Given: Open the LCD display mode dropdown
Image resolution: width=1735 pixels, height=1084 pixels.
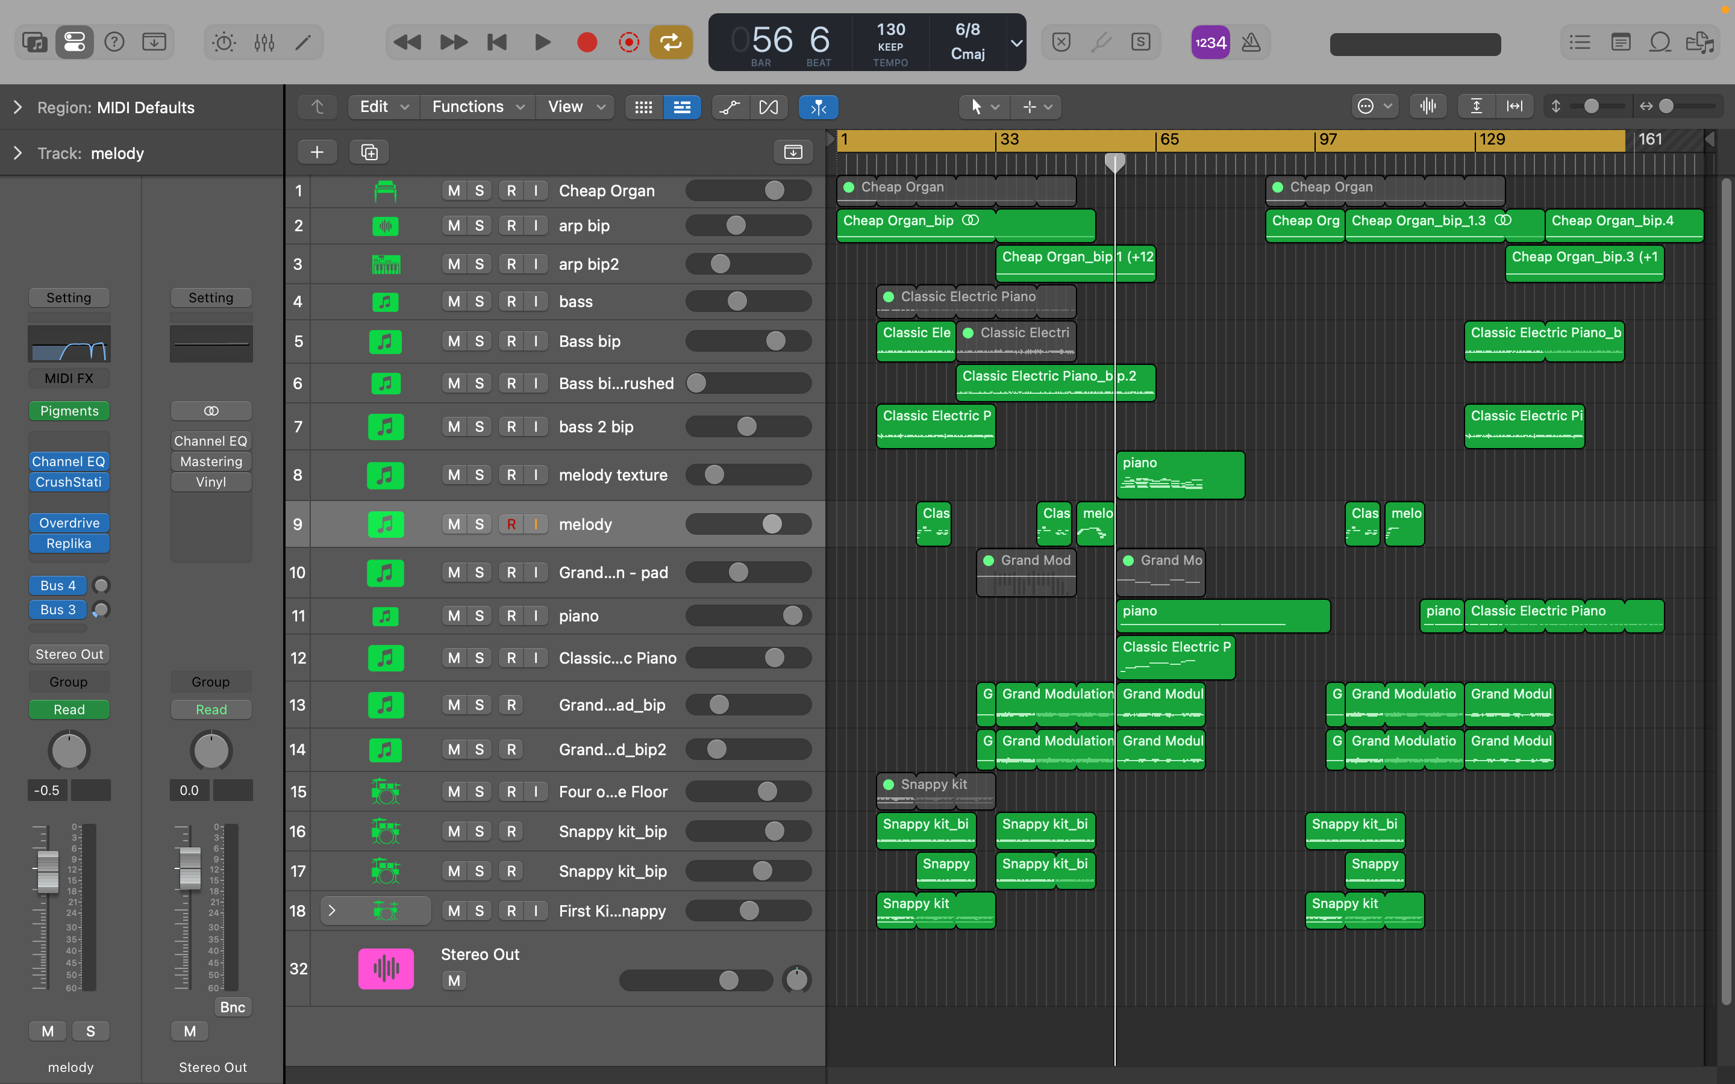Looking at the screenshot, I should [x=1016, y=43].
